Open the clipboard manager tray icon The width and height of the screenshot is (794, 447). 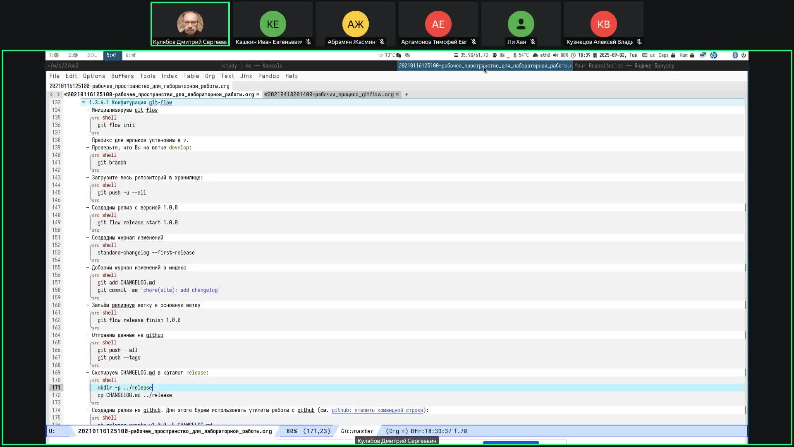[x=399, y=55]
